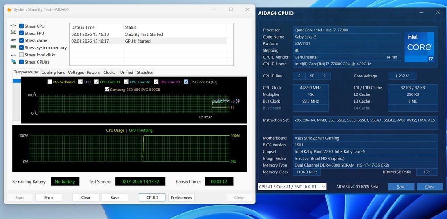
Task: Switch to the Powers tab
Action: 93,73
